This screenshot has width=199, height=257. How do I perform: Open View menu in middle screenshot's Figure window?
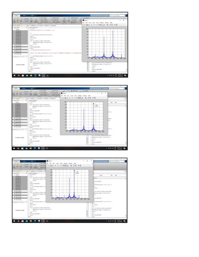pyautogui.click(x=68, y=96)
